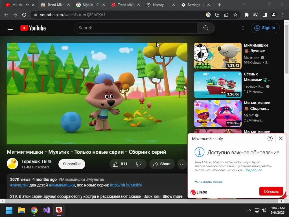Click the Теремок ТВ channel name

[x=34, y=161]
